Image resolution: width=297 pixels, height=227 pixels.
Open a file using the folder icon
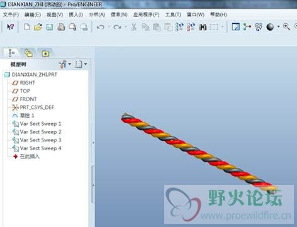pos(38,27)
